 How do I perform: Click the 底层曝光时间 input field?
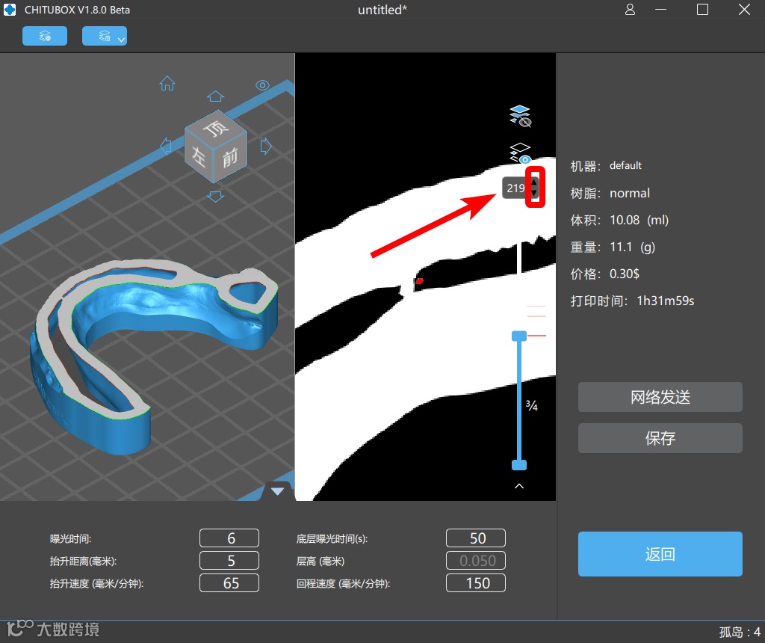[476, 538]
